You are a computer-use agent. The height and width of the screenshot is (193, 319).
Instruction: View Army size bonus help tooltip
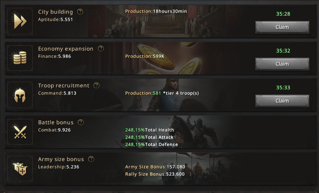point(91,159)
